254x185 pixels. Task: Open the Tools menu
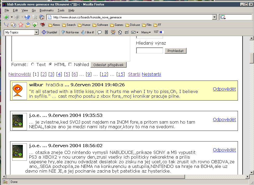click(x=61, y=10)
